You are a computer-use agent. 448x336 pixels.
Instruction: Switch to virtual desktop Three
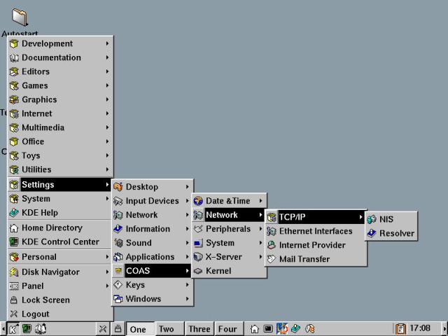(x=199, y=329)
